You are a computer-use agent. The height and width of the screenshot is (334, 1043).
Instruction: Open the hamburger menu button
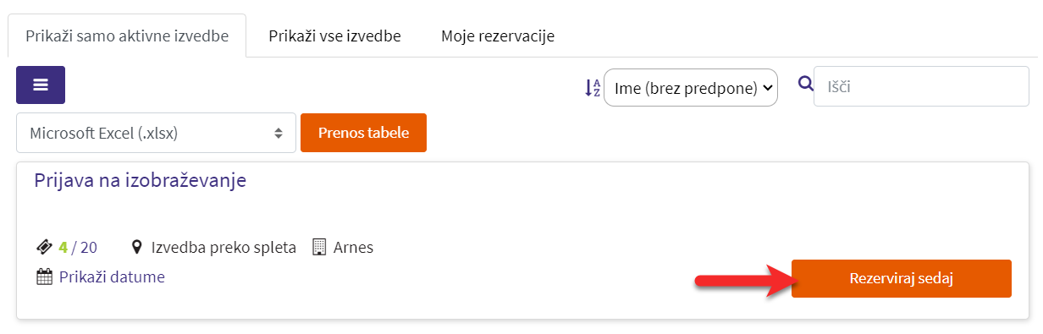click(41, 85)
